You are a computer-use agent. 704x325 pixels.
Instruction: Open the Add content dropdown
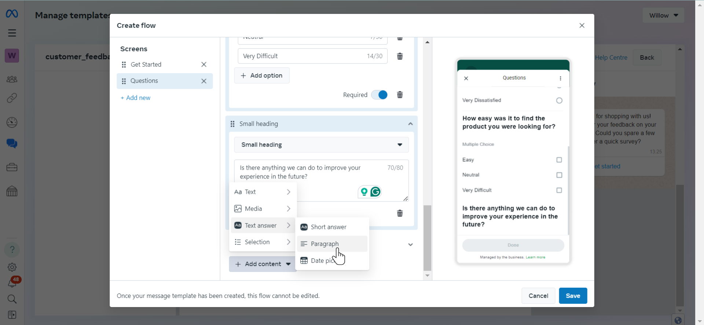coord(263,264)
